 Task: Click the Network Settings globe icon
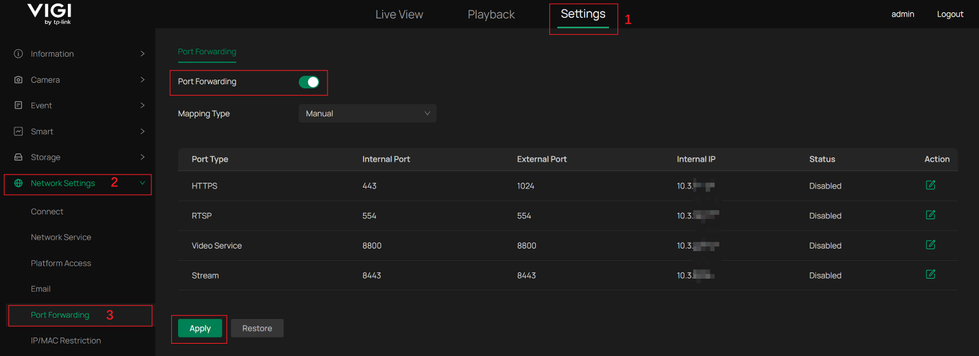tap(18, 183)
